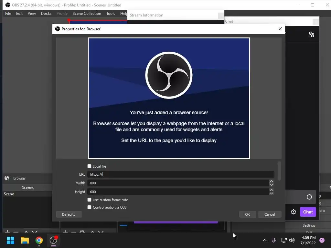This screenshot has height=248, width=331.
Task: Open the File menu
Action: click(x=8, y=14)
